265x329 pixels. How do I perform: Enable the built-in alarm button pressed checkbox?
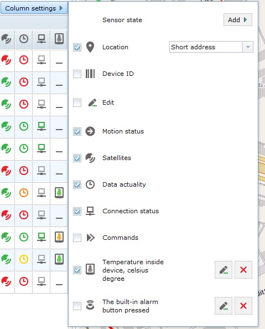click(x=77, y=306)
